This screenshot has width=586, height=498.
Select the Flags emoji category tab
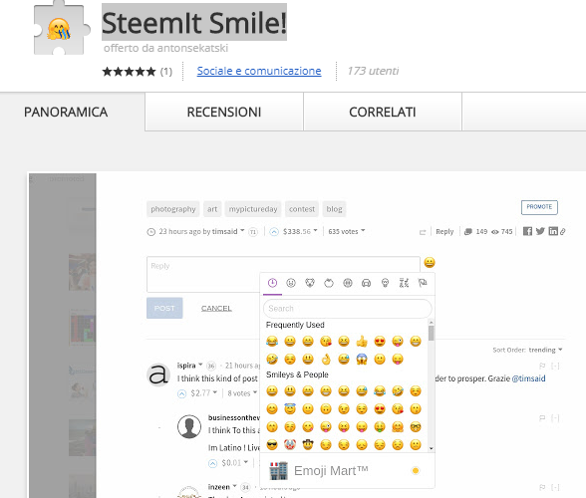(x=423, y=283)
